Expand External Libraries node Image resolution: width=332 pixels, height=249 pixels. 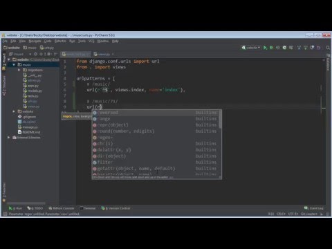click(9, 138)
